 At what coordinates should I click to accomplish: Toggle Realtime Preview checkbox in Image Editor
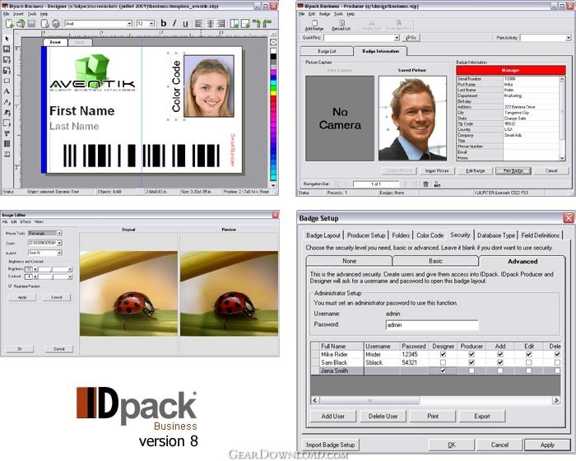(x=10, y=286)
